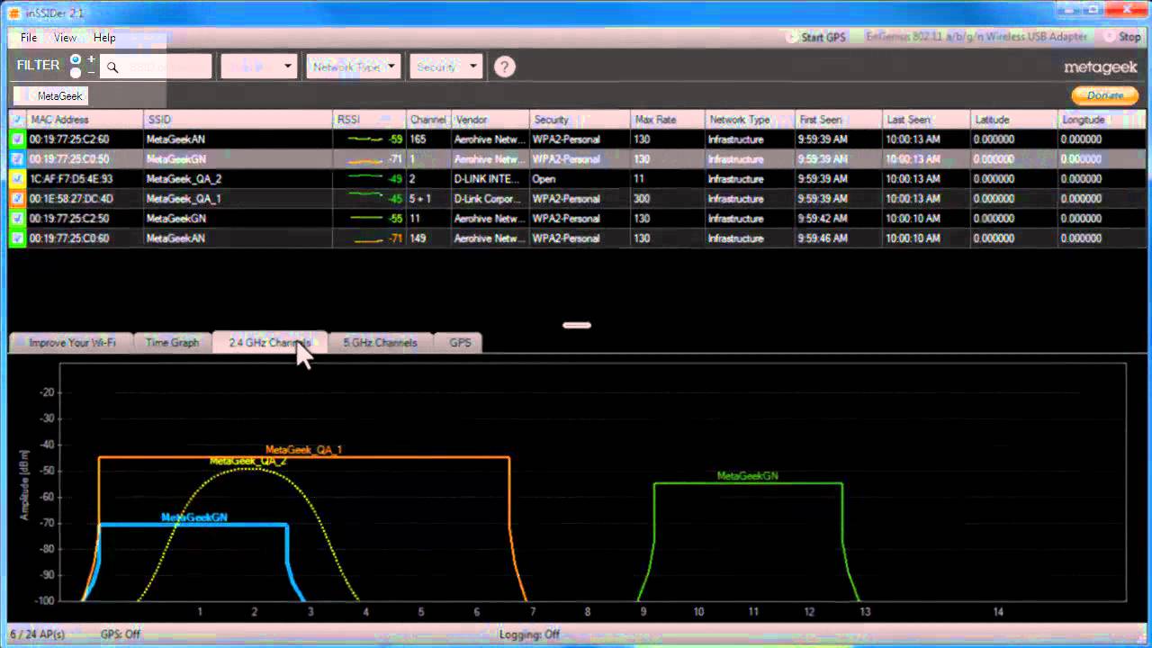Click the Logging: Off status text
This screenshot has height=648, width=1152.
pos(529,634)
